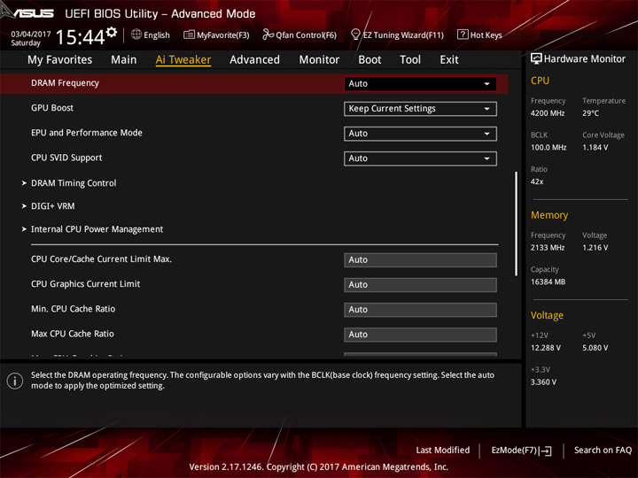Expand DRAM Timing Control submenu

pos(74,183)
